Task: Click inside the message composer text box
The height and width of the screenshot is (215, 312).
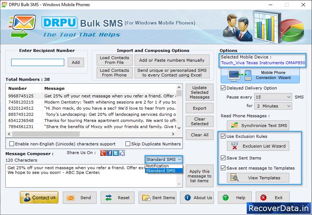Action: pyautogui.click(x=91, y=176)
